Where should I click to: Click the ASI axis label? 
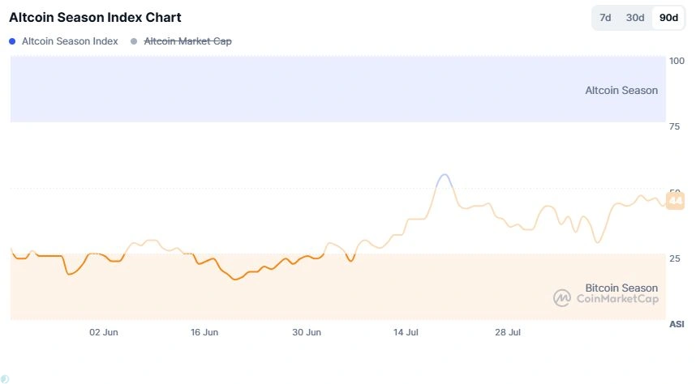coord(676,324)
